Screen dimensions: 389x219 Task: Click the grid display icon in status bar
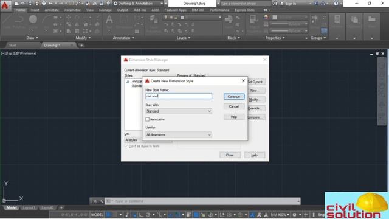click(109, 215)
